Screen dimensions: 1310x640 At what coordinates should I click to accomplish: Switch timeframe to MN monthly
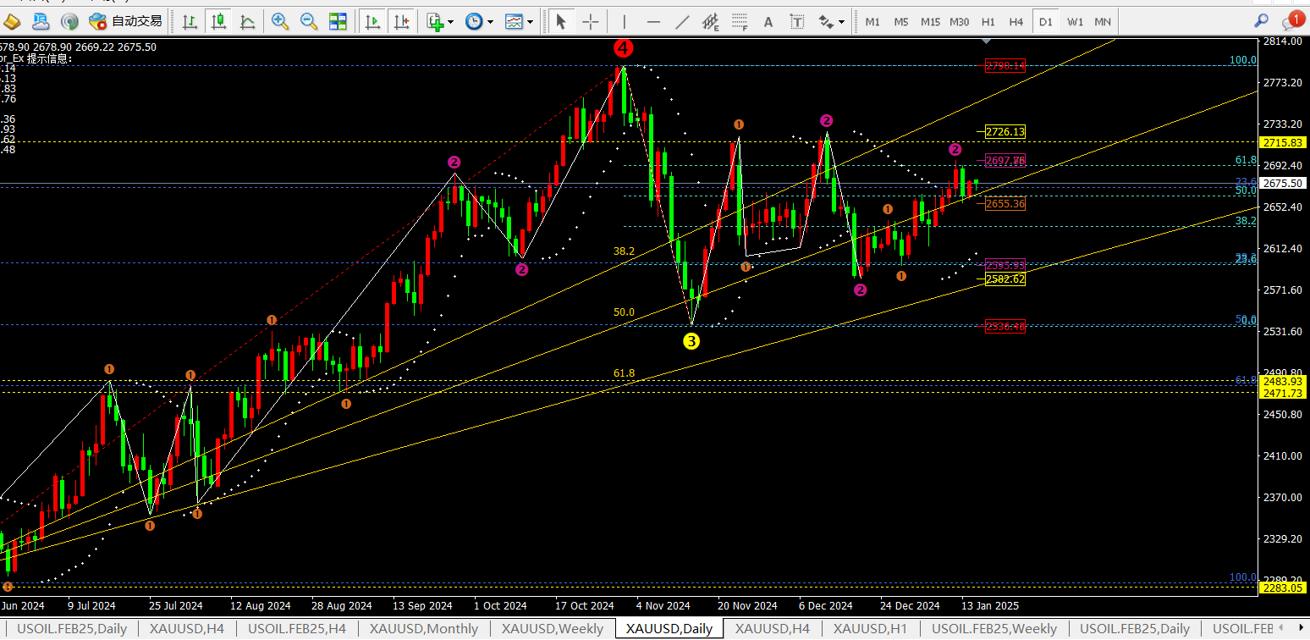pos(1103,21)
